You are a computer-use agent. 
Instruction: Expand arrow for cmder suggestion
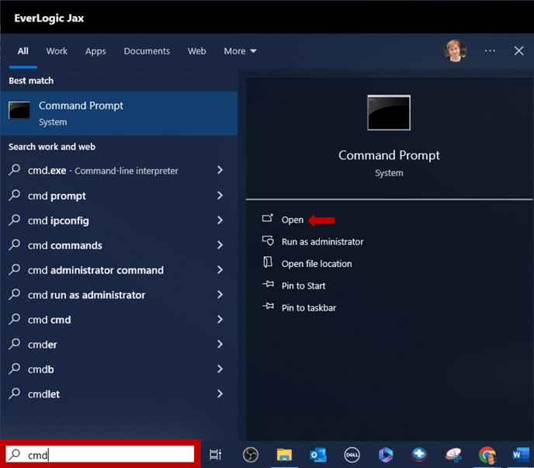pyautogui.click(x=220, y=344)
